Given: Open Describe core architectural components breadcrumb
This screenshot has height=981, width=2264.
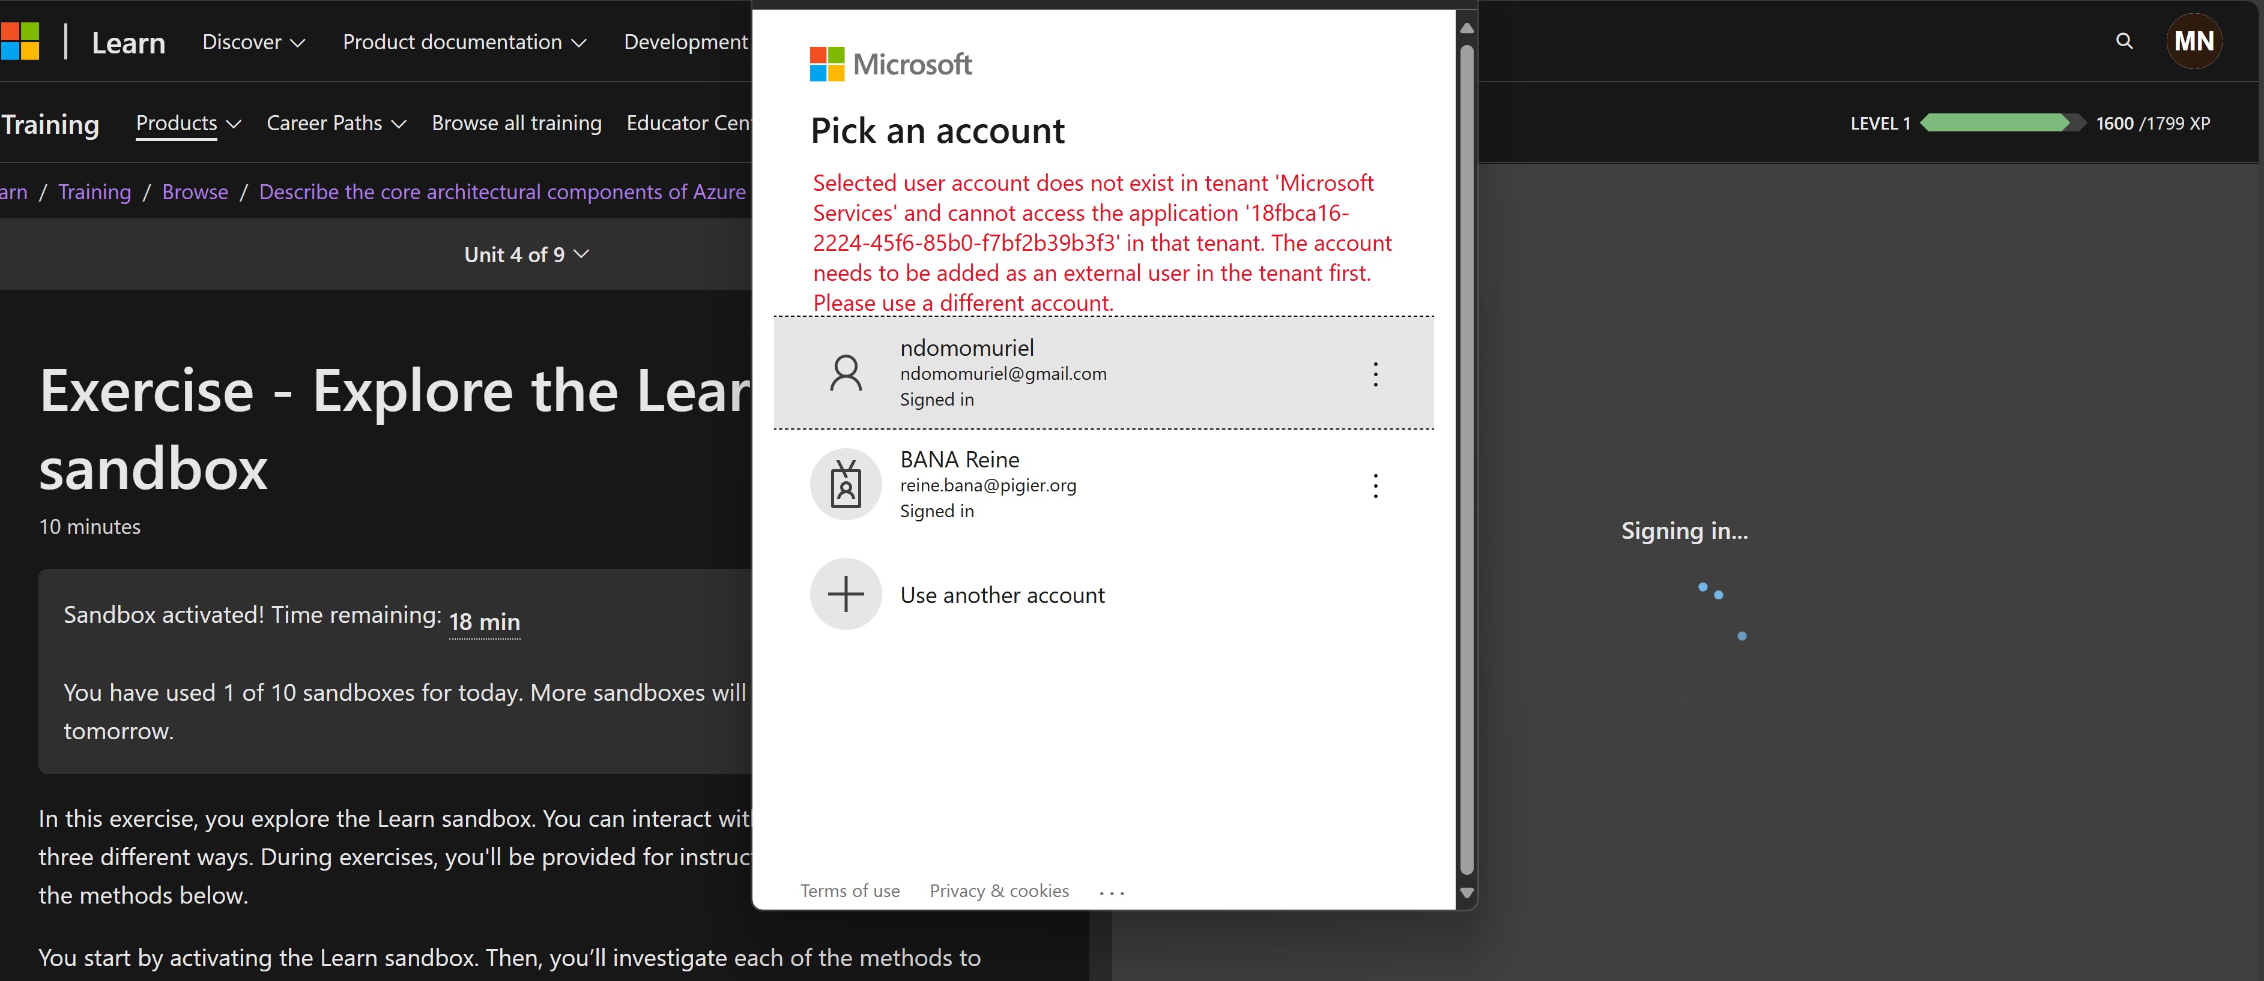Looking at the screenshot, I should click(502, 193).
